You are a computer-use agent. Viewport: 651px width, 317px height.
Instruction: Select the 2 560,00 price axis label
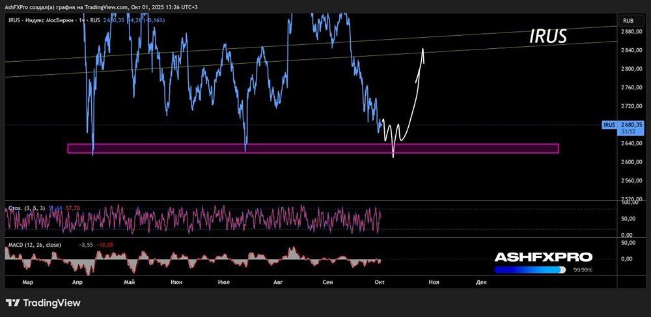(631, 181)
